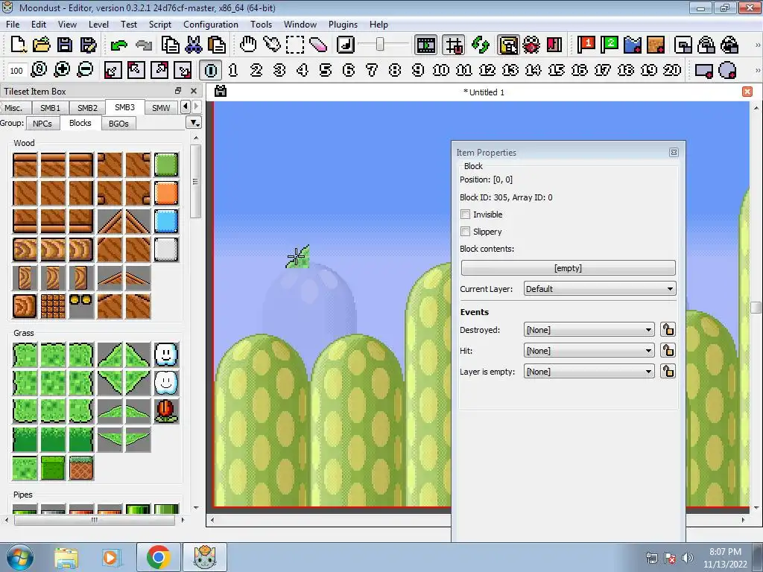Click the red flag player 1 start point
Screen dimensions: 763x572
pos(586,45)
